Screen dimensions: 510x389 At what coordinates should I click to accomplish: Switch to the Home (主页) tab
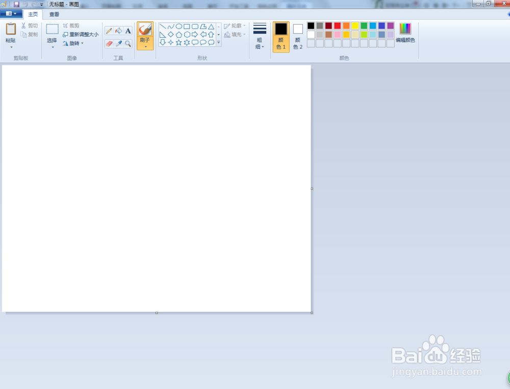click(x=33, y=14)
